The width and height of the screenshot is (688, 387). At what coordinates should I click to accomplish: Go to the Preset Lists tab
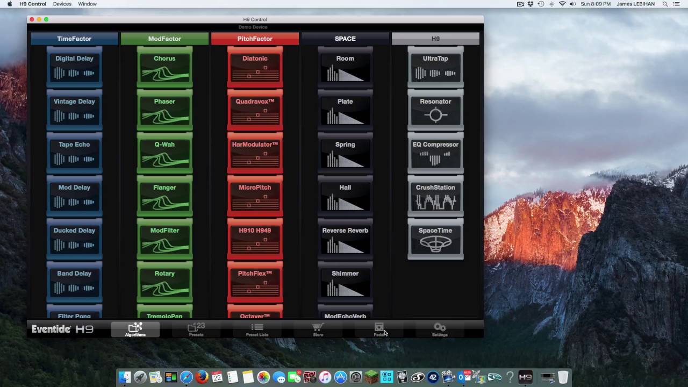pyautogui.click(x=257, y=329)
